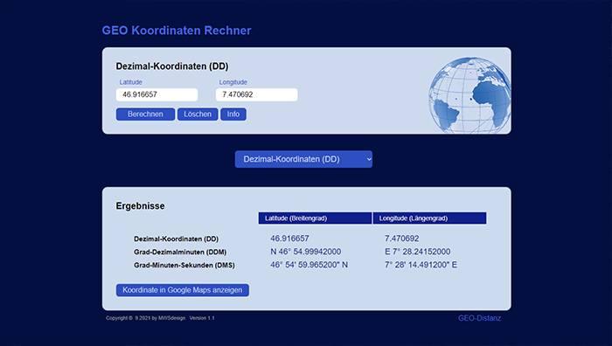The height and width of the screenshot is (346, 612).
Task: Click the dropdown arrow of the format selector
Action: pos(369,160)
